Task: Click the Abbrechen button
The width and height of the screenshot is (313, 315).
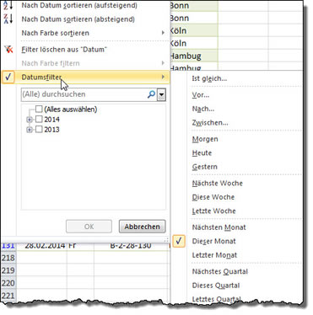Action: (x=143, y=227)
